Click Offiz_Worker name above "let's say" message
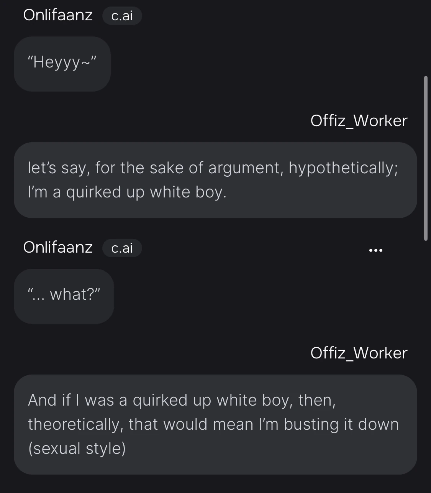The height and width of the screenshot is (493, 431). click(x=359, y=121)
